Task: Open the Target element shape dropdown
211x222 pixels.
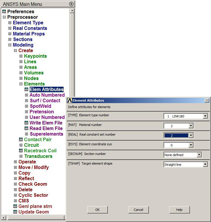Action: pos(205,165)
